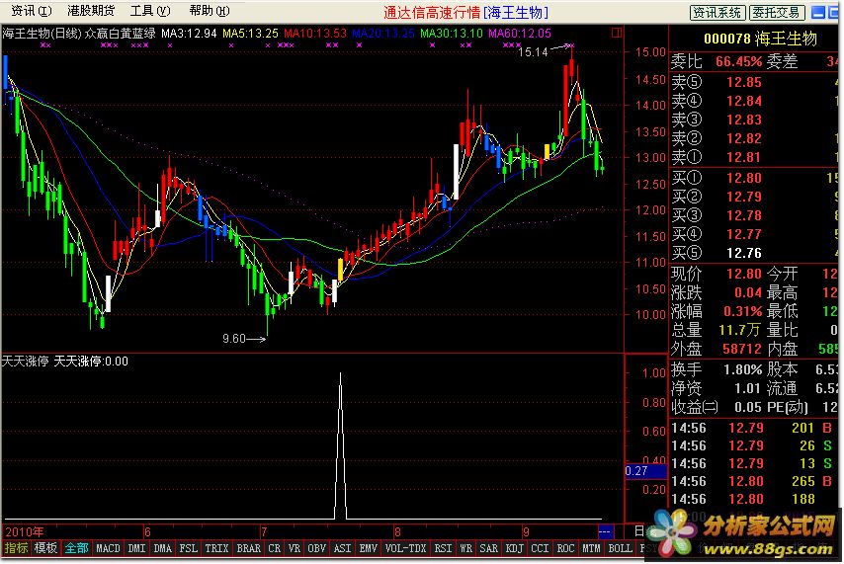Open the 工具(V) menu
Viewport: 844px width, 564px height.
[150, 11]
